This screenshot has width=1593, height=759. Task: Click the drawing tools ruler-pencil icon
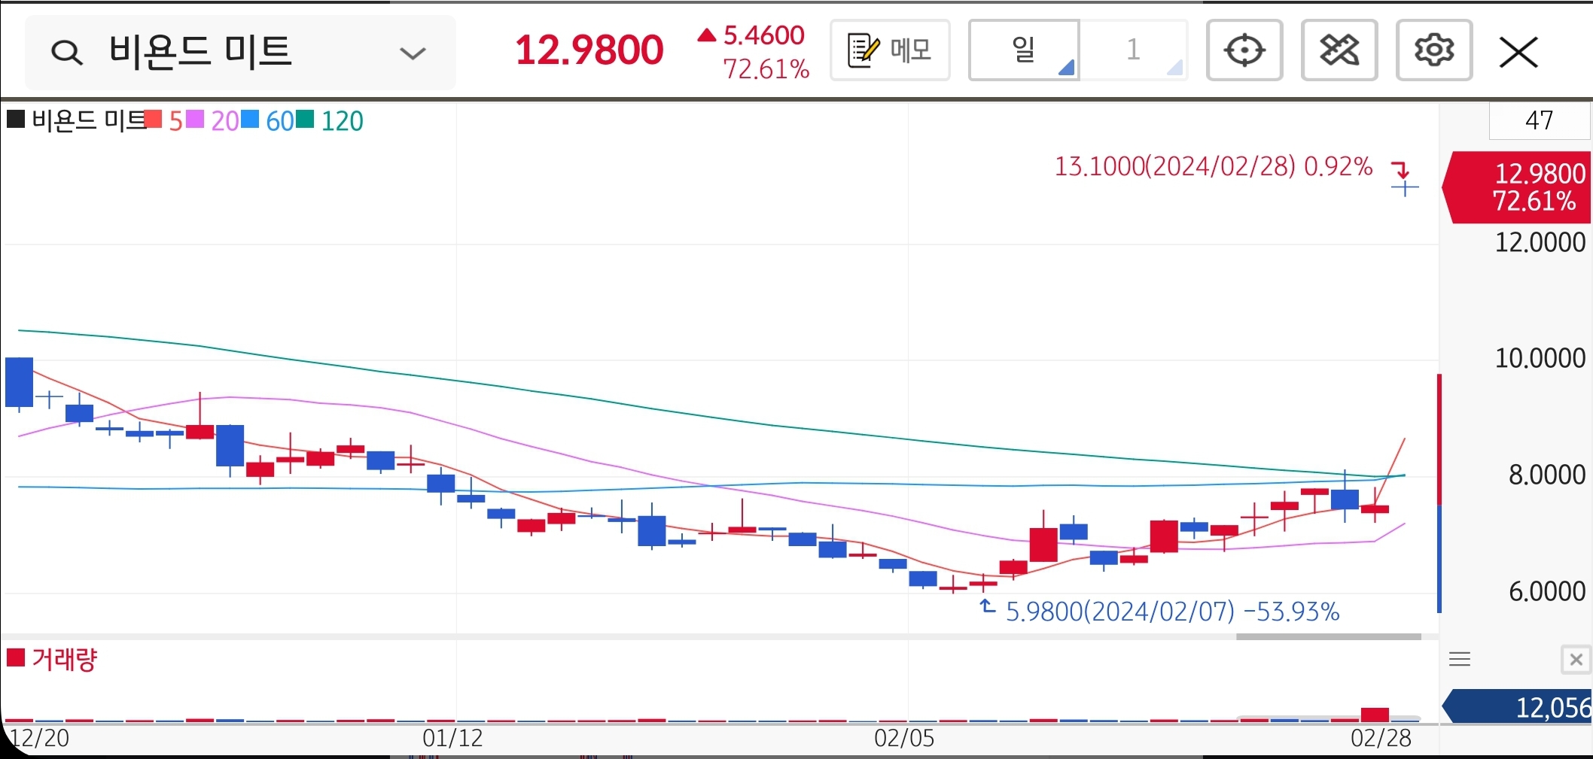pos(1339,50)
